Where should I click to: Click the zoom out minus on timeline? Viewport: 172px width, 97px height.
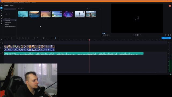pyautogui.click(x=51, y=38)
